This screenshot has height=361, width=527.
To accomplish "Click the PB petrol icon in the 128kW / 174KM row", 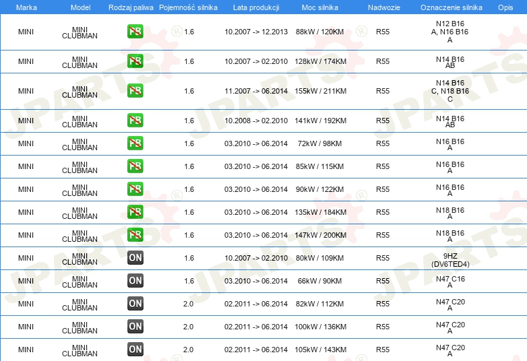I will [135, 61].
